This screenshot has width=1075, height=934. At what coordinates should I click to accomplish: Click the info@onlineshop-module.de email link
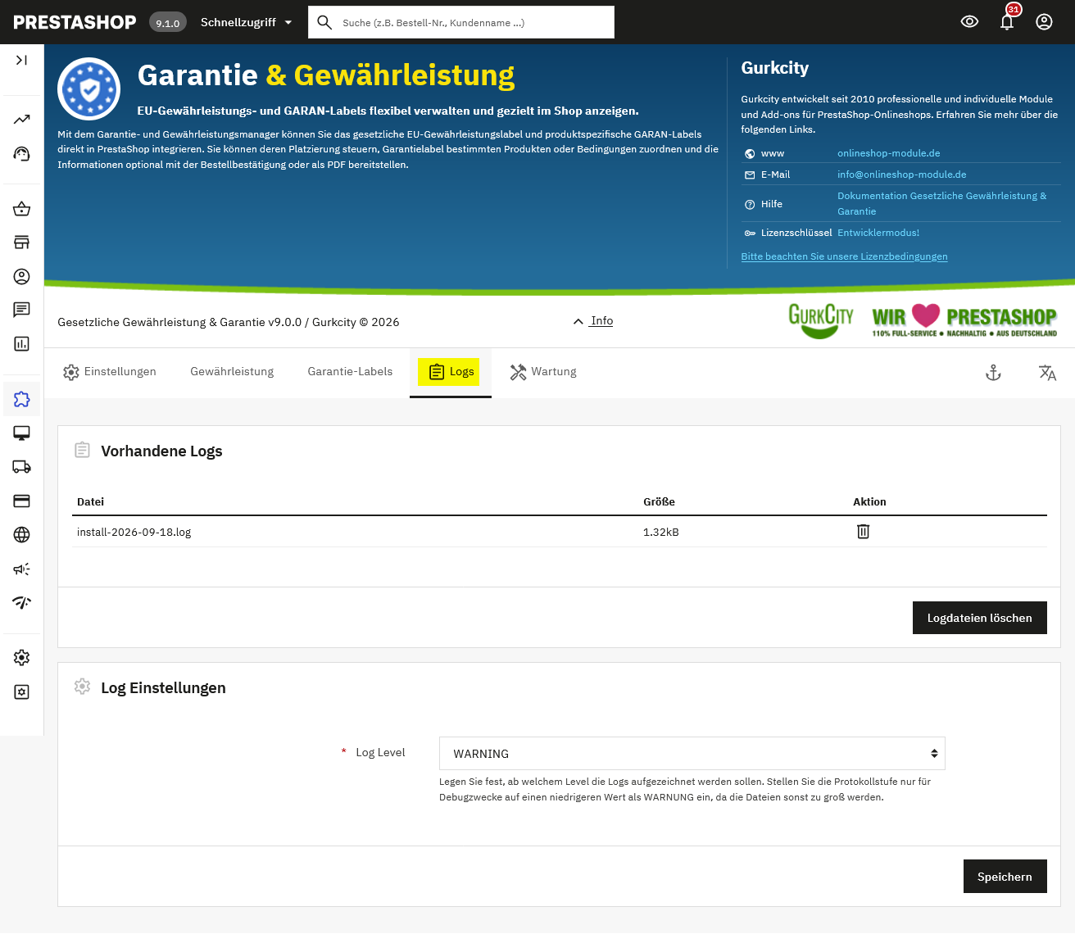pyautogui.click(x=902, y=175)
